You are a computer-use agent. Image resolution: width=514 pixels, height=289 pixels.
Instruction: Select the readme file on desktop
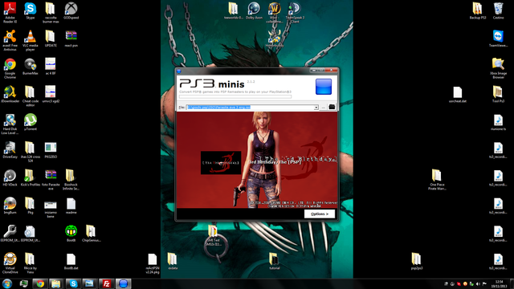click(x=71, y=206)
